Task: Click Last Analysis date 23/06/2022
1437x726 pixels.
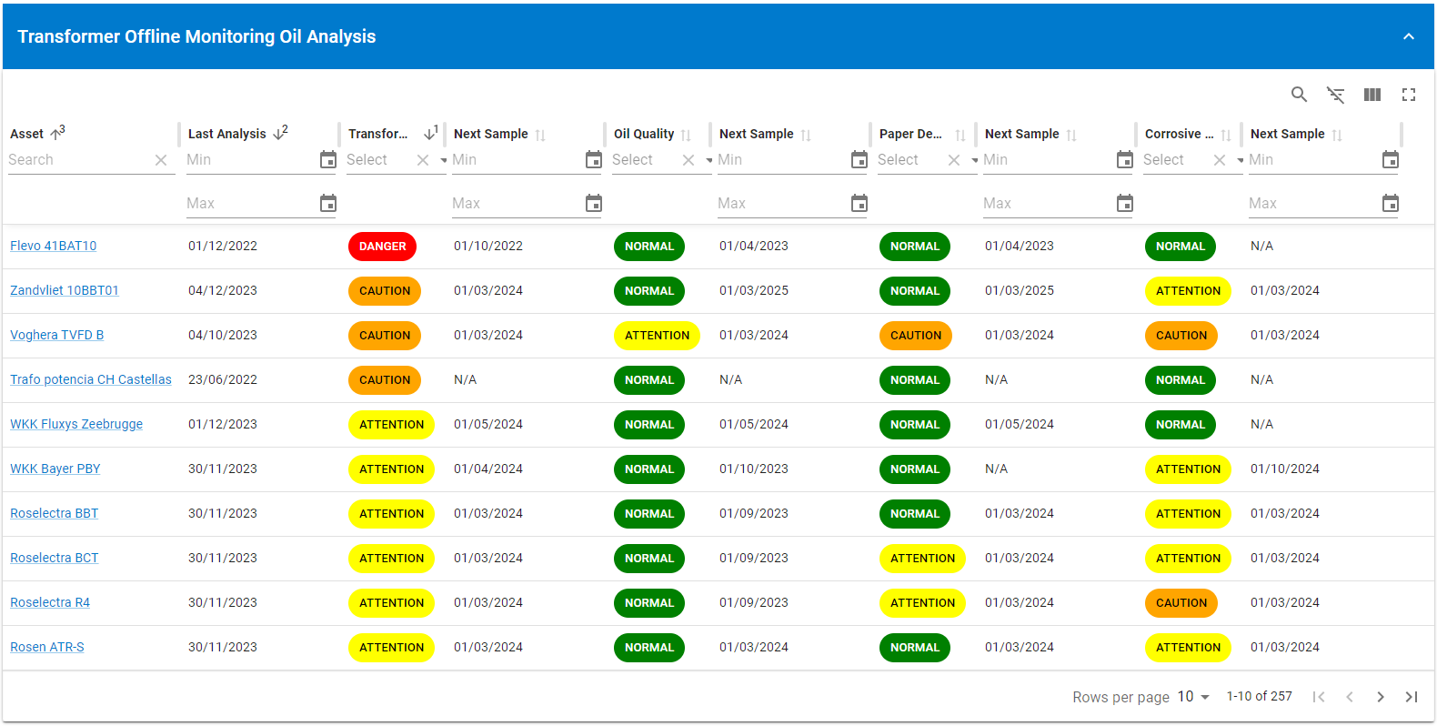Action: coord(223,380)
